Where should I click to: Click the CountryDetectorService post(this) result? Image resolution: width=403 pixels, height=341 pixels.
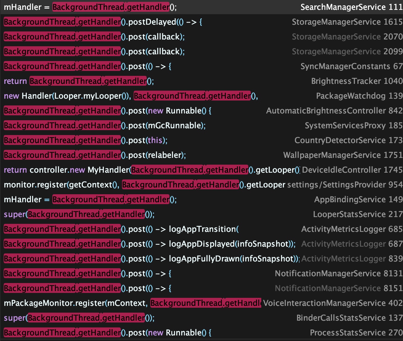coord(201,140)
